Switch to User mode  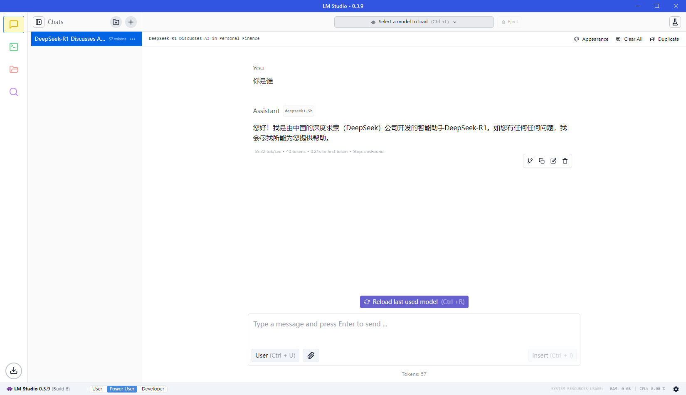coord(97,389)
